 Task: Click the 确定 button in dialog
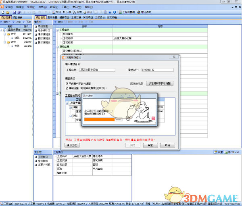tap(150, 145)
